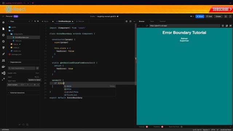Screen dimensions: 233x131
Task: Click the new file icon in Files header
Action: 35,21
